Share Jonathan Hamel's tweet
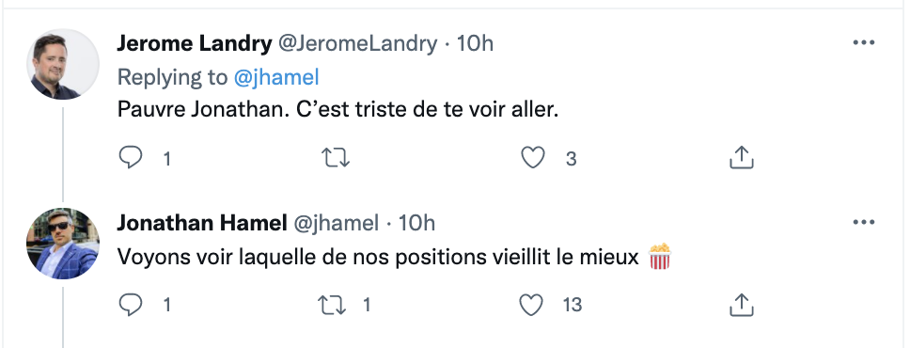Viewport: 910px width, 348px height. point(741,305)
